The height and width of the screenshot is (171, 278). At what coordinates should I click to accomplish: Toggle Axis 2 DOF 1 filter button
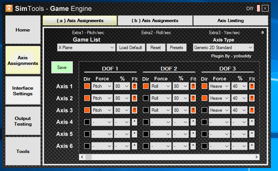tap(135, 98)
